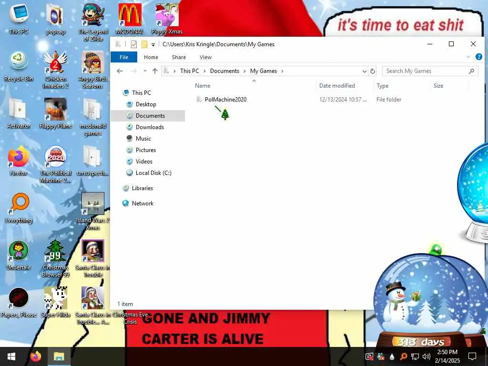This screenshot has height=366, width=488.
Task: Launch the Everything search shortcut
Action: click(x=19, y=208)
